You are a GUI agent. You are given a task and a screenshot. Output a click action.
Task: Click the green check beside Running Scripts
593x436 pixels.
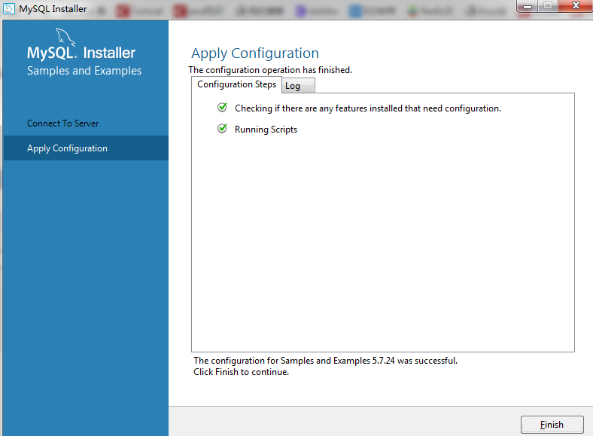click(223, 129)
